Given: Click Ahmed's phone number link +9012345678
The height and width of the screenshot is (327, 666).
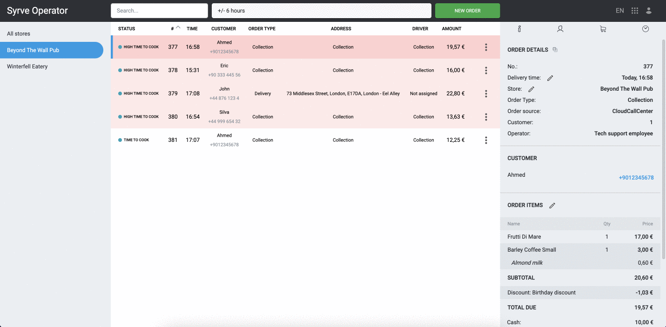Looking at the screenshot, I should (x=636, y=178).
